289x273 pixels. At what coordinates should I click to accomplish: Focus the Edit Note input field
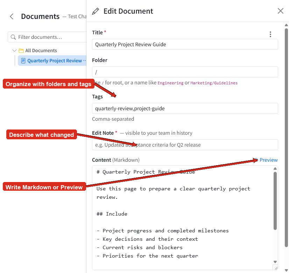click(185, 145)
